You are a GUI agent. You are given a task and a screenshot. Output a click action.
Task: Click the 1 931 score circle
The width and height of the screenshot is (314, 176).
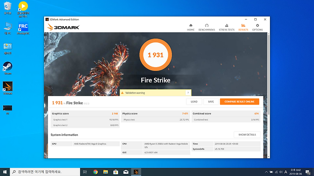(156, 55)
